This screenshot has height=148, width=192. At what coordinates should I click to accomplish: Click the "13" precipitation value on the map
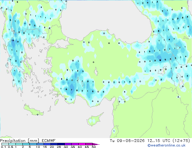[13, 40]
